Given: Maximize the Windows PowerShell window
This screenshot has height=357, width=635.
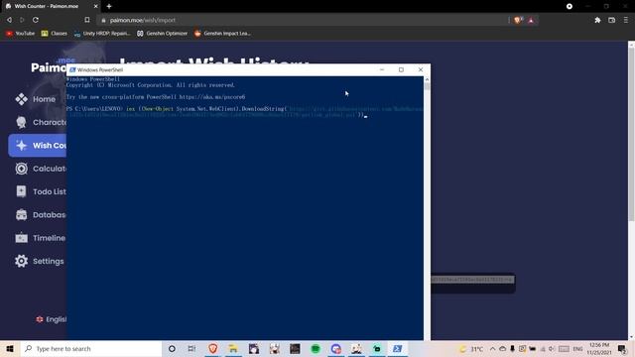Looking at the screenshot, I should tap(401, 69).
